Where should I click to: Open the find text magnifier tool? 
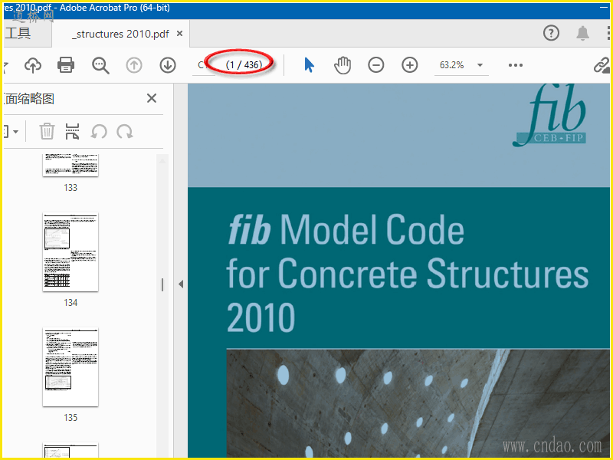(100, 65)
